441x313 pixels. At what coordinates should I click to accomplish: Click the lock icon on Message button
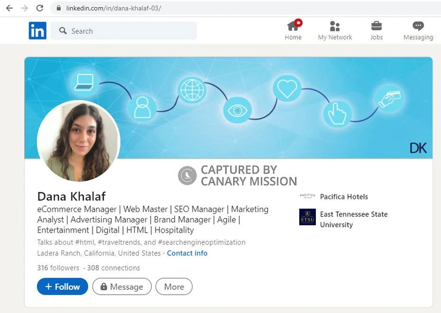click(104, 287)
